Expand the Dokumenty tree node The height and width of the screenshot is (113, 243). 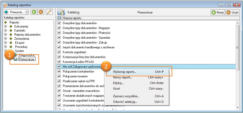click(5, 26)
